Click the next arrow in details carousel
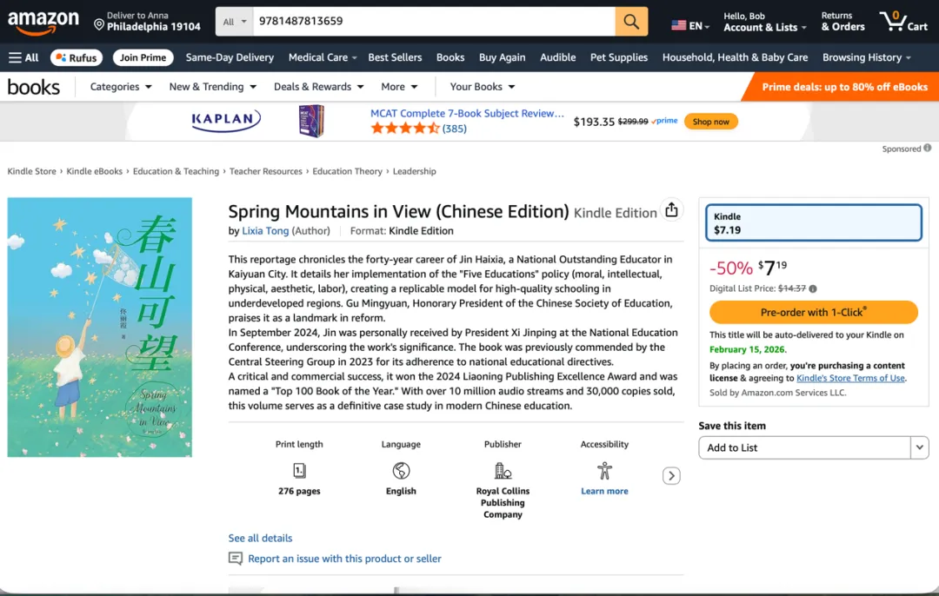939x596 pixels. [x=671, y=475]
